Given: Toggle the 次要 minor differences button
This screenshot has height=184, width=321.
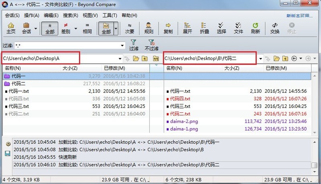Looking at the screenshot, I should click(129, 28).
